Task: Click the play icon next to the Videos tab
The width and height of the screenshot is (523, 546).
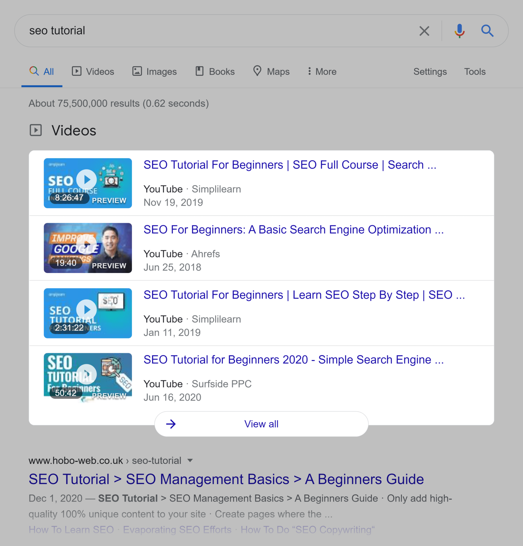Action: 77,71
